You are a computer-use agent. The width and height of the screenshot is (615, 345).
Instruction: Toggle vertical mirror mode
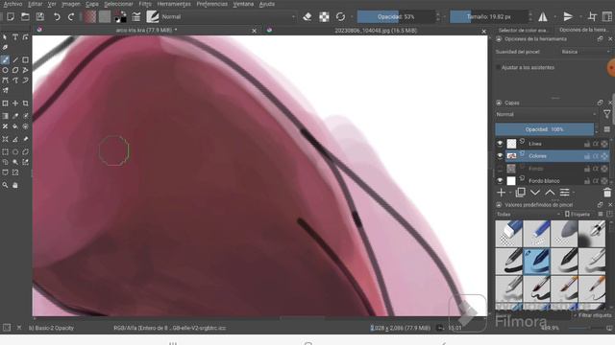point(568,17)
